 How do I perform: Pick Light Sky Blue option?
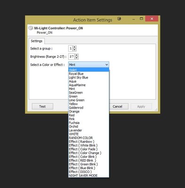tap(88, 78)
